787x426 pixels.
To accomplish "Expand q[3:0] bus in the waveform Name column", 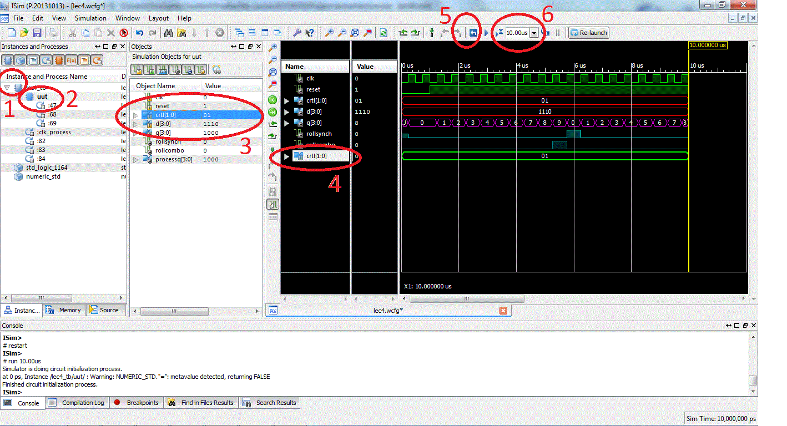I will coord(287,123).
